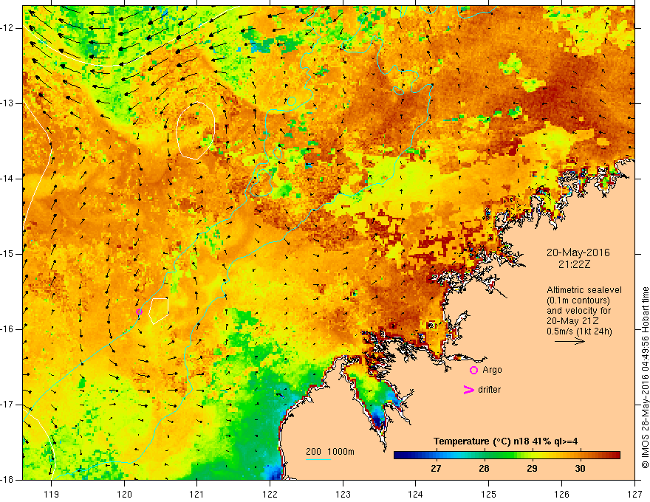Screen dimensions: 650x502
Task: Click the 121 longitude axis label
Action: coord(197,494)
